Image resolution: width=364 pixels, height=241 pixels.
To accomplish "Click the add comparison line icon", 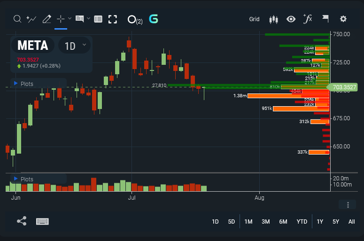I will tap(31, 19).
